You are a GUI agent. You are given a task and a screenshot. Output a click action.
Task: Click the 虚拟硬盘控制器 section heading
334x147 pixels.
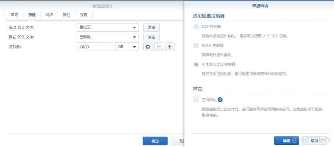(x=209, y=16)
